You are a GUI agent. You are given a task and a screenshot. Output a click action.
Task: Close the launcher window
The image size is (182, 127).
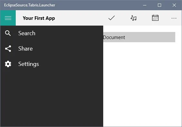pos(174,5)
